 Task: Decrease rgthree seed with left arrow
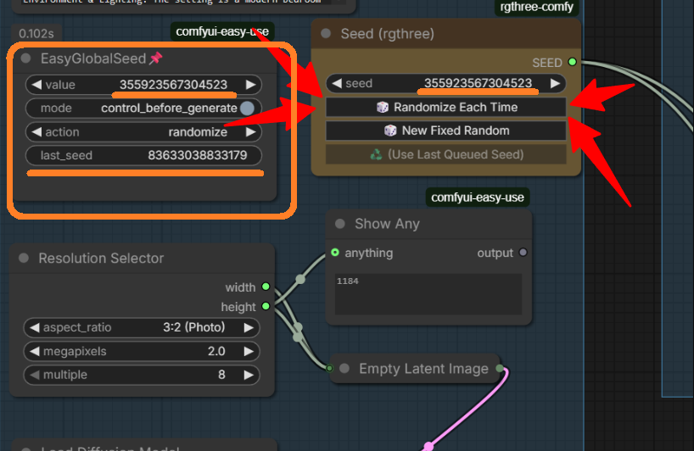(x=337, y=83)
